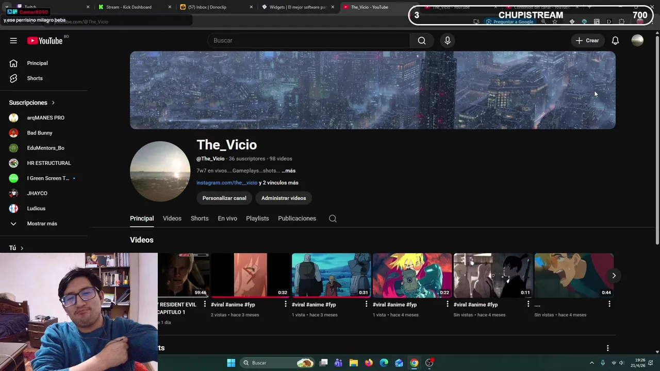This screenshot has height=371, width=660.
Task: Open the 0:31 #viral #anime video thumbnail
Action: tap(332, 275)
